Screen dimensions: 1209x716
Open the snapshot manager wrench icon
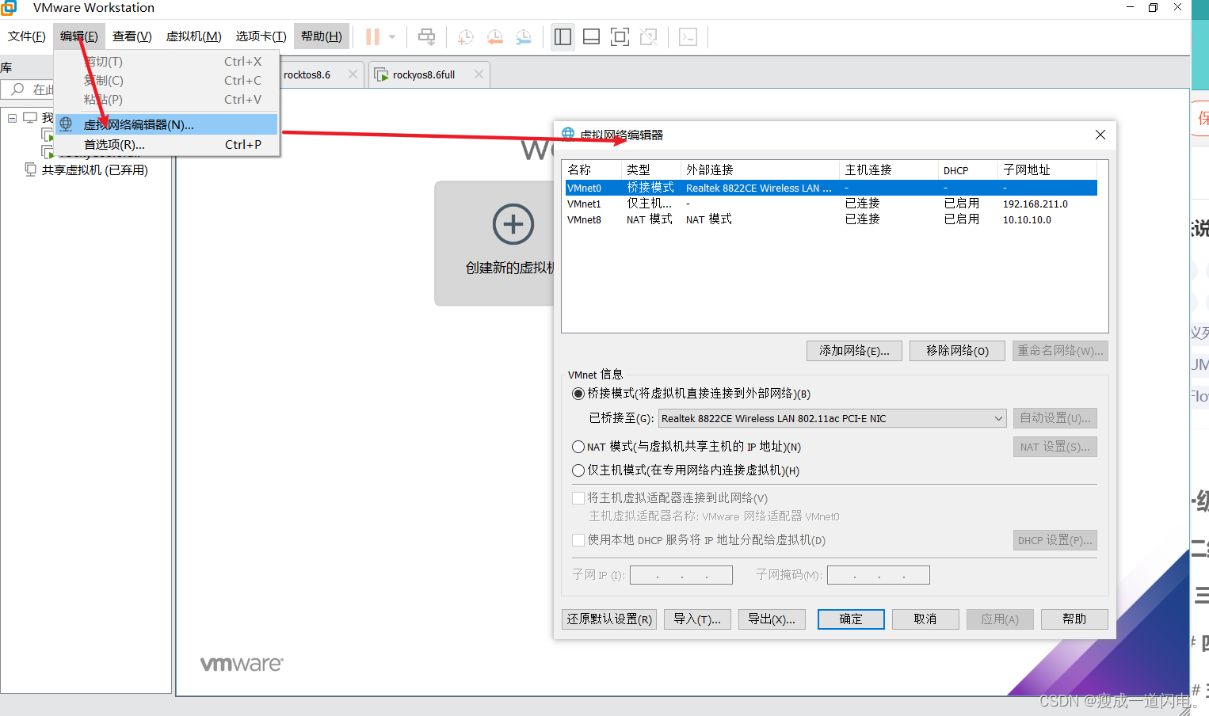(x=523, y=36)
